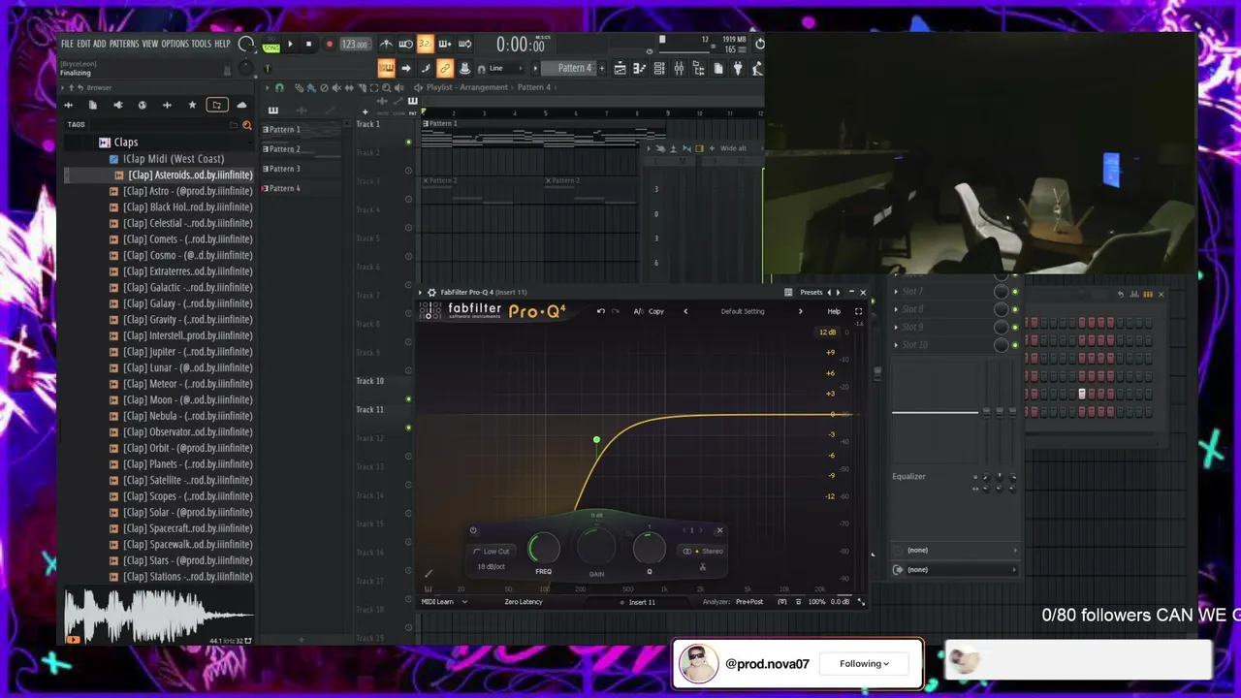
Task: Bypass the EQ band power button
Action: [473, 530]
